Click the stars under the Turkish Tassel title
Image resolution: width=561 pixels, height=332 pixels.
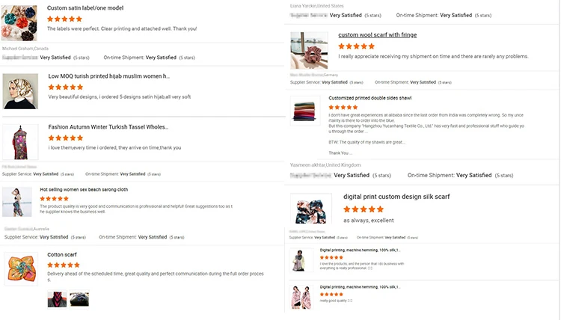tap(66, 138)
